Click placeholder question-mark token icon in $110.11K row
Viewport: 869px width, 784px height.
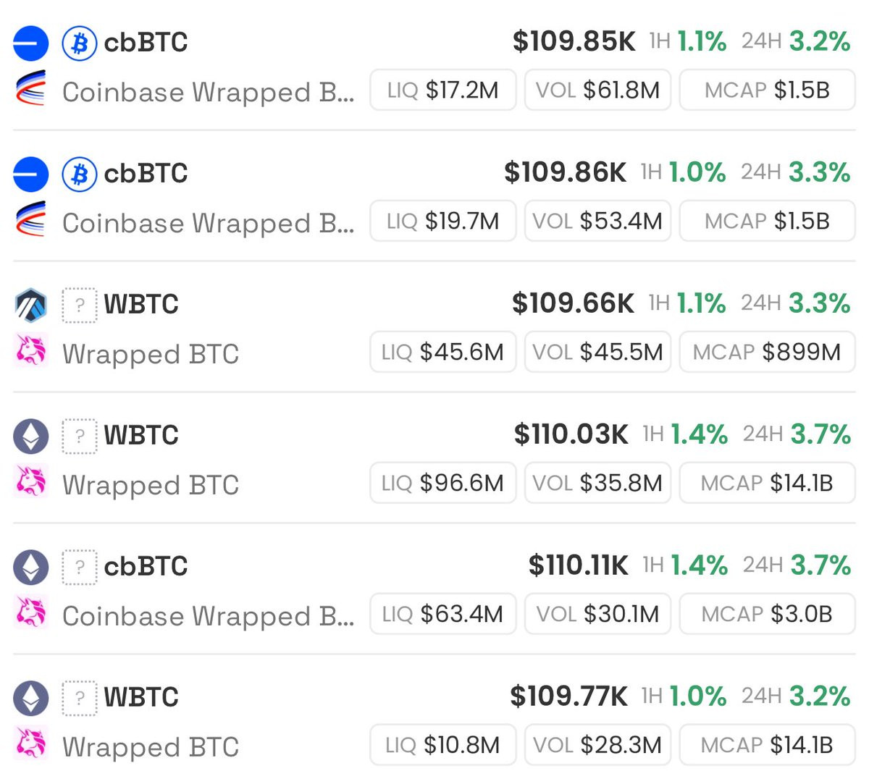(x=79, y=567)
